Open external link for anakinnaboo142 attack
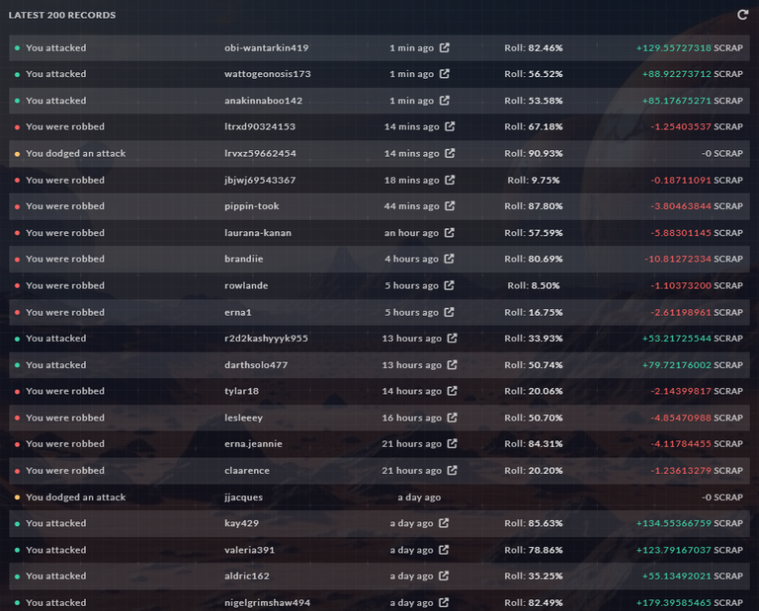The image size is (759, 611). click(445, 100)
